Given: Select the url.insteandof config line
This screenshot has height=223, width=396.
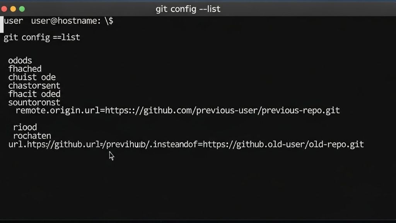Looking at the screenshot, I should point(186,144).
